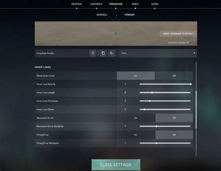Viewport: 221px width, 171px height.
Task: Turn Firing Error Off
Action: coord(174,135)
